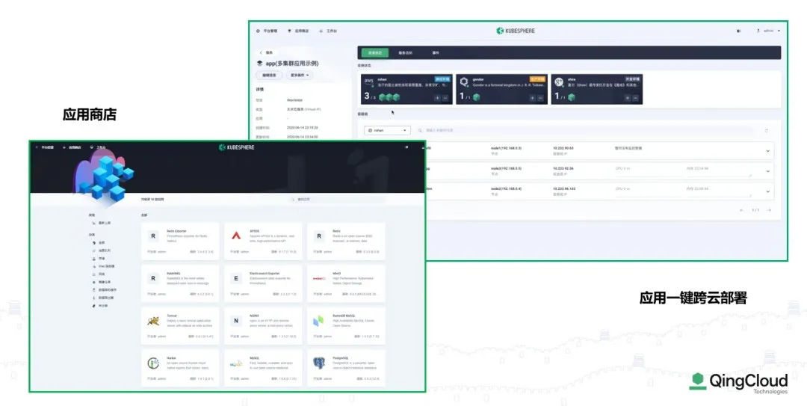Open the Redis app card icon
Image resolution: width=807 pixels, height=406 pixels.
pos(319,236)
